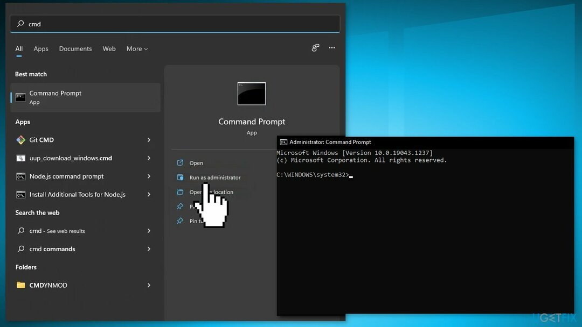The image size is (582, 327).
Task: Open the cmd See web results entry
Action: [58, 231]
